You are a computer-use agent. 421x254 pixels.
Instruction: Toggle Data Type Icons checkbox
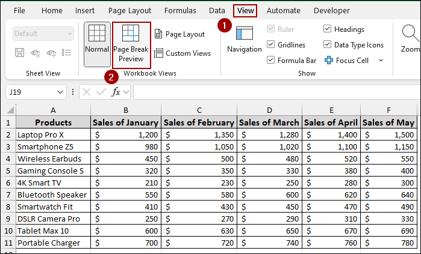click(327, 45)
